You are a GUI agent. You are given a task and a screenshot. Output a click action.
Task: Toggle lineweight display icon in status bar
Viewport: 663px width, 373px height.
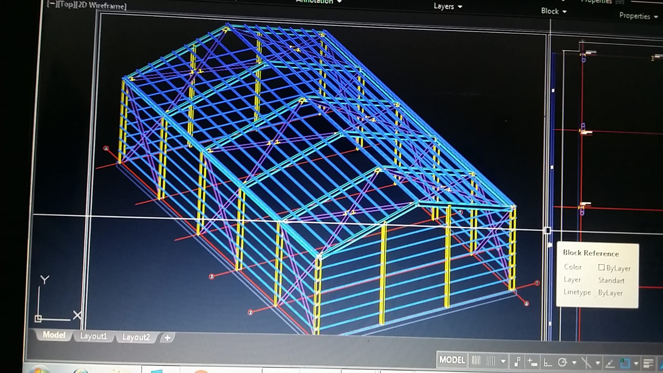[x=648, y=364]
